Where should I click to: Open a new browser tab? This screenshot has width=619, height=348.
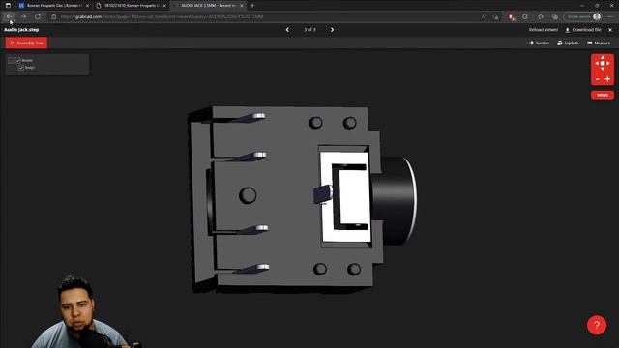tap(252, 6)
